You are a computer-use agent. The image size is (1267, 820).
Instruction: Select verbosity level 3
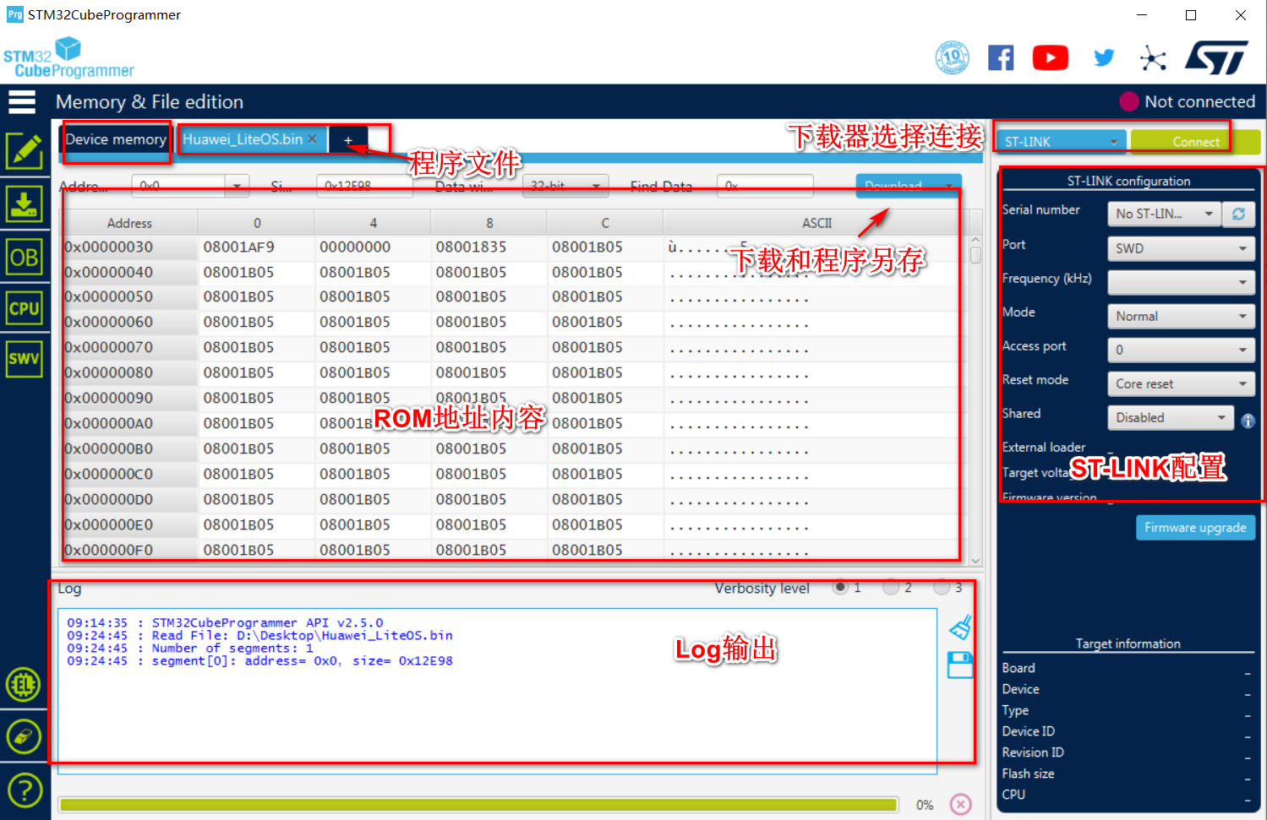point(942,587)
